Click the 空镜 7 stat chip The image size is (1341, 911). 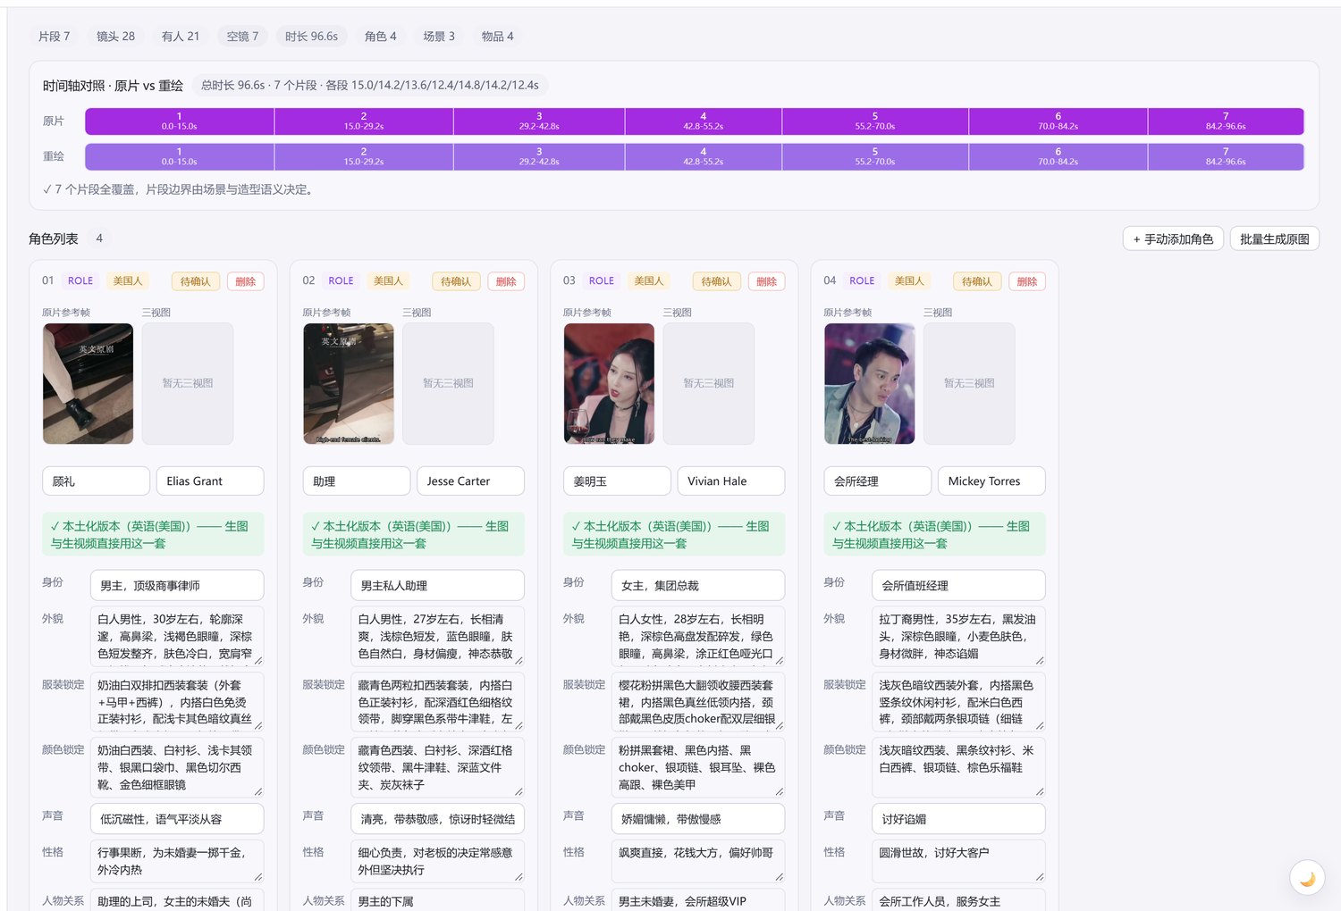pyautogui.click(x=242, y=37)
